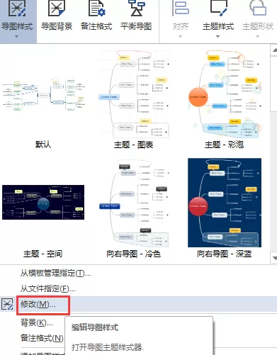
Task: Open the 主题样式 dropdown arrow
Action: [x=217, y=37]
